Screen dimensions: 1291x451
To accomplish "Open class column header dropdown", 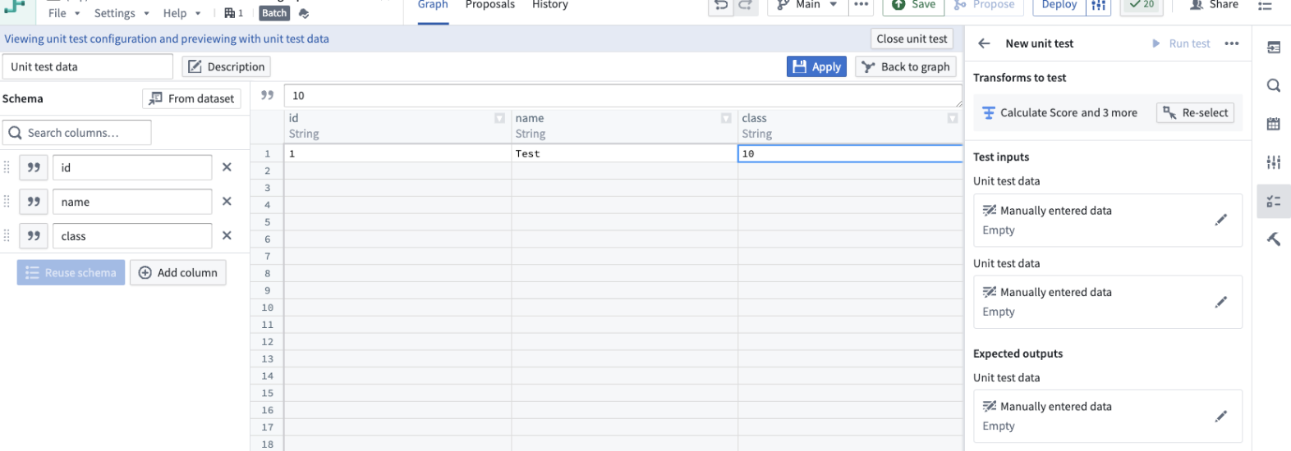I will (x=953, y=119).
